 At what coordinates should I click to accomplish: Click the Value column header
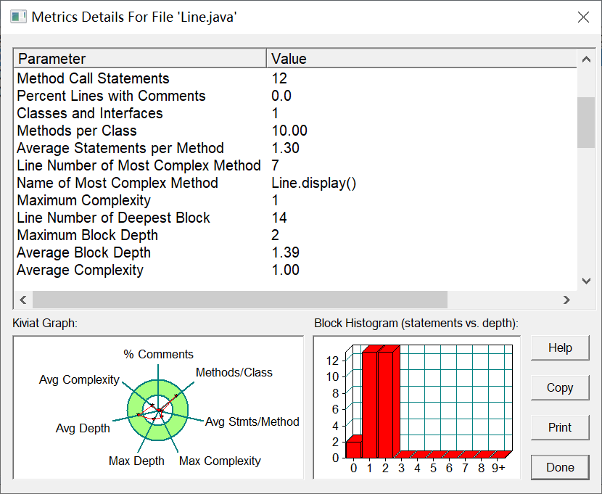421,59
